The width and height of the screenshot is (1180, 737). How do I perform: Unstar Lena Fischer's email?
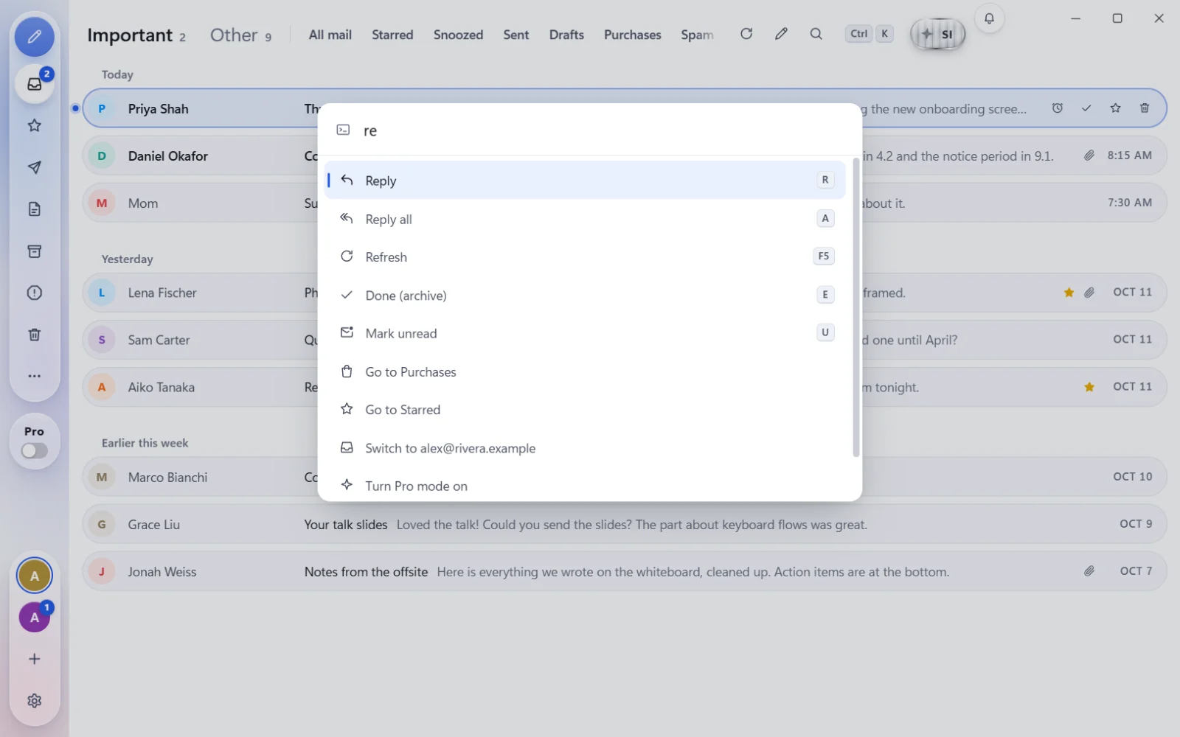click(x=1069, y=293)
